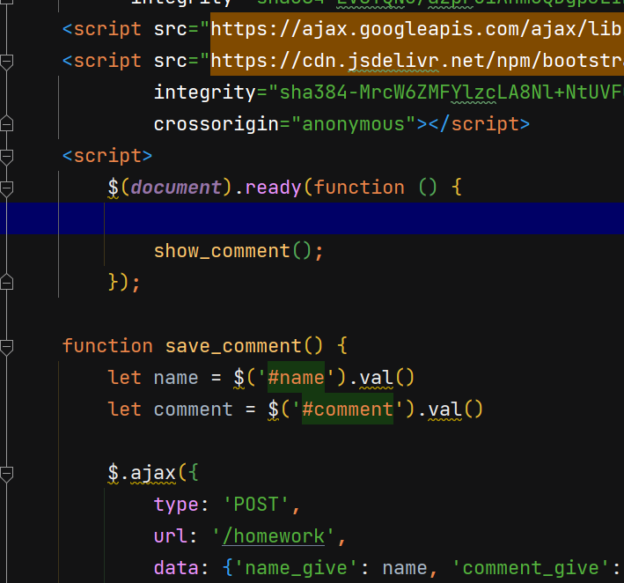Click the sha384 integrity hash value

445,92
